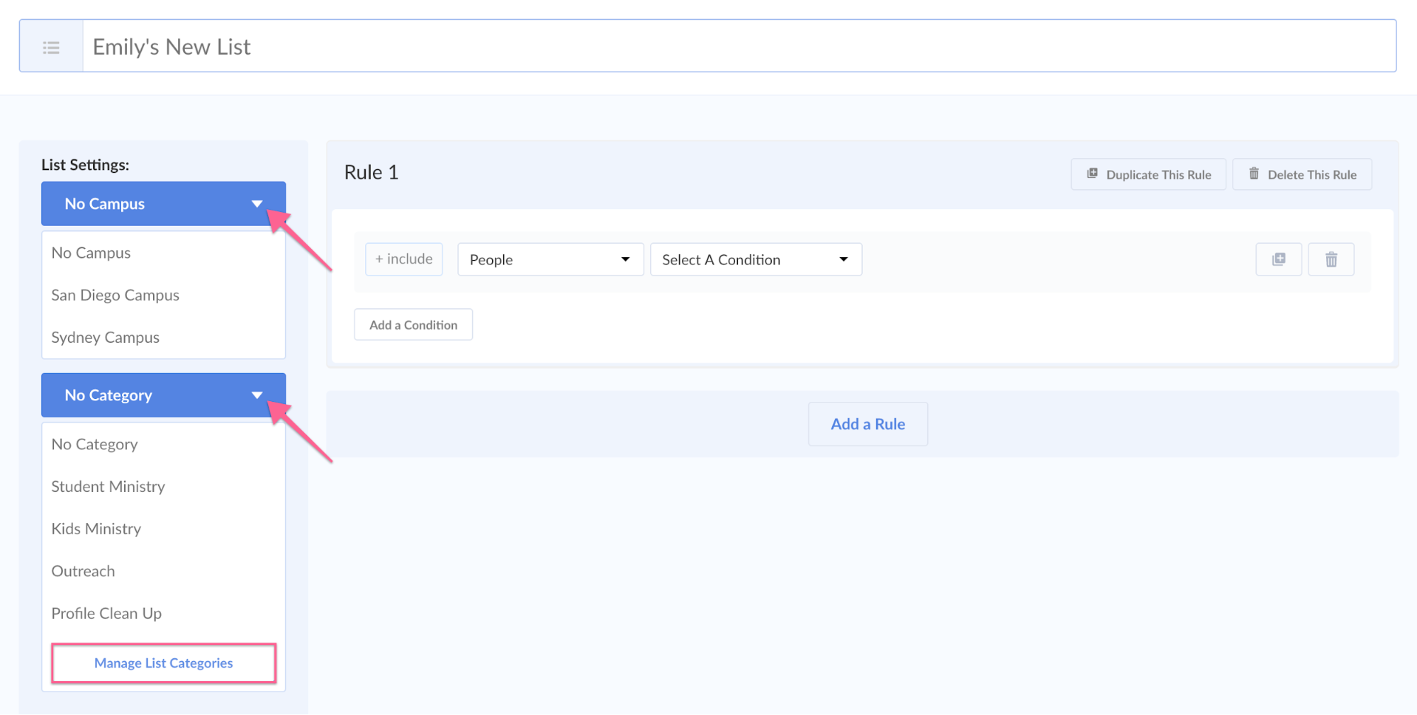Screen dimensions: 1417x715
Task: Click the list icon beside the title
Action: tap(51, 47)
